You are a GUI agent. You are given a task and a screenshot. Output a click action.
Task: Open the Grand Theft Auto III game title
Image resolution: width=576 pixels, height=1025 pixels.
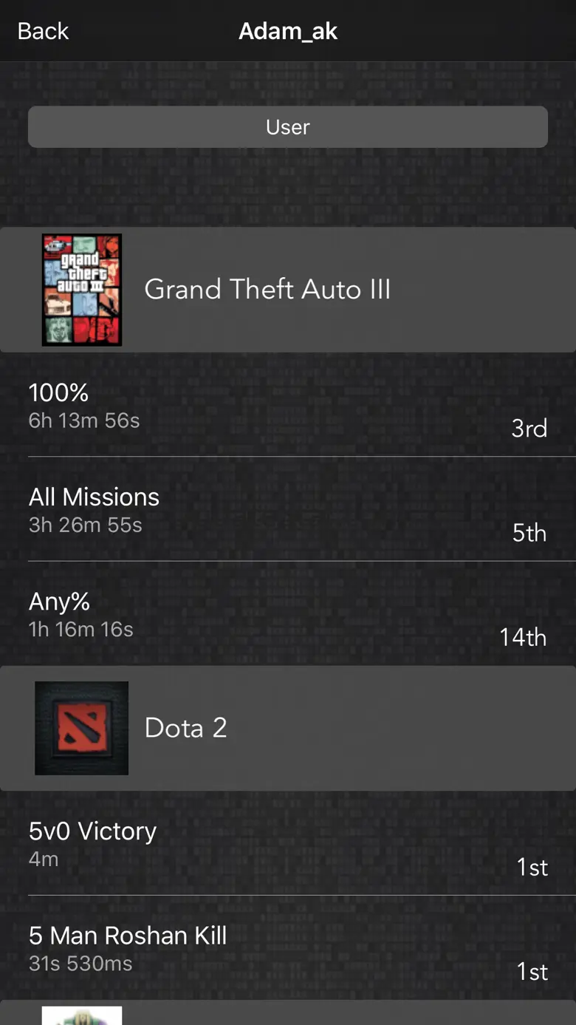coord(267,289)
